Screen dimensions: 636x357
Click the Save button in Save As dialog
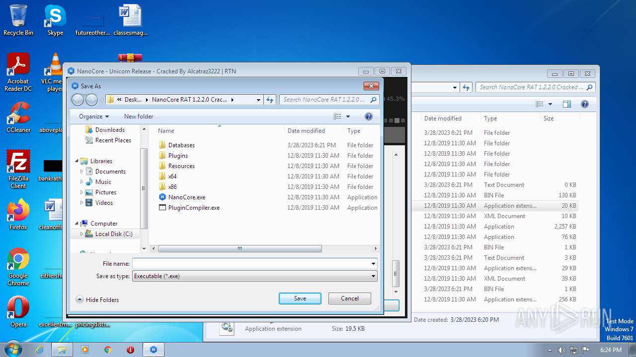pyautogui.click(x=300, y=298)
